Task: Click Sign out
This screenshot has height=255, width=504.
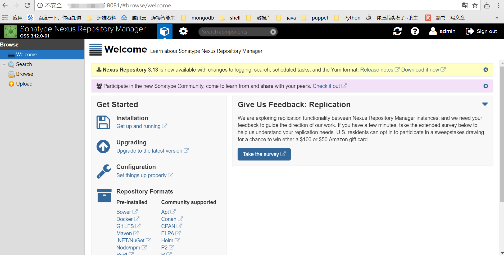Action: pyautogui.click(x=481, y=31)
